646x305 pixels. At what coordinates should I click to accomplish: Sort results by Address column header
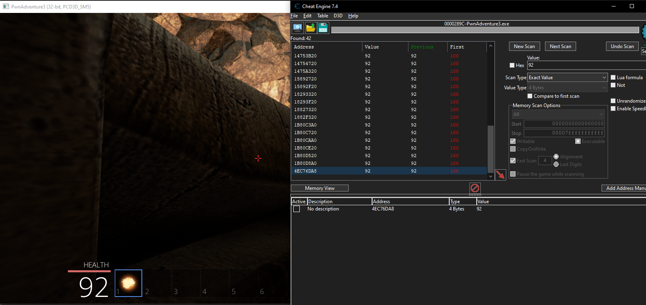pyautogui.click(x=327, y=47)
